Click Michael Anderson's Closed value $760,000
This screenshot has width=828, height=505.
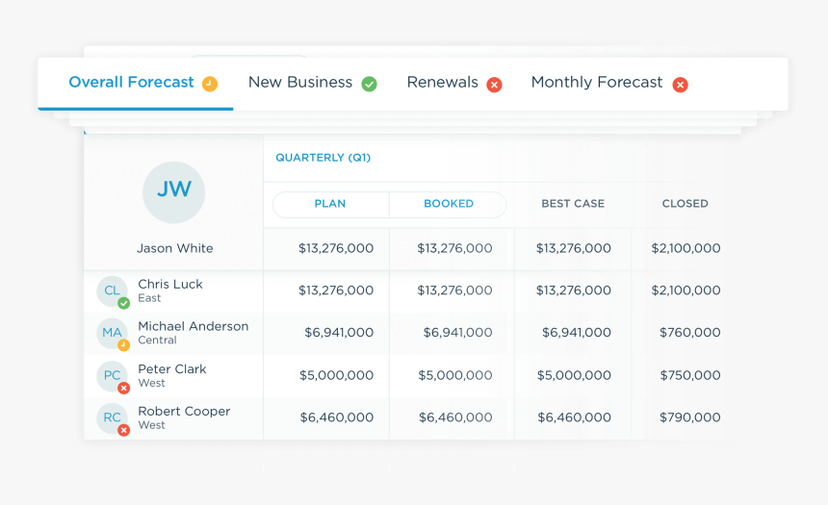coord(690,333)
